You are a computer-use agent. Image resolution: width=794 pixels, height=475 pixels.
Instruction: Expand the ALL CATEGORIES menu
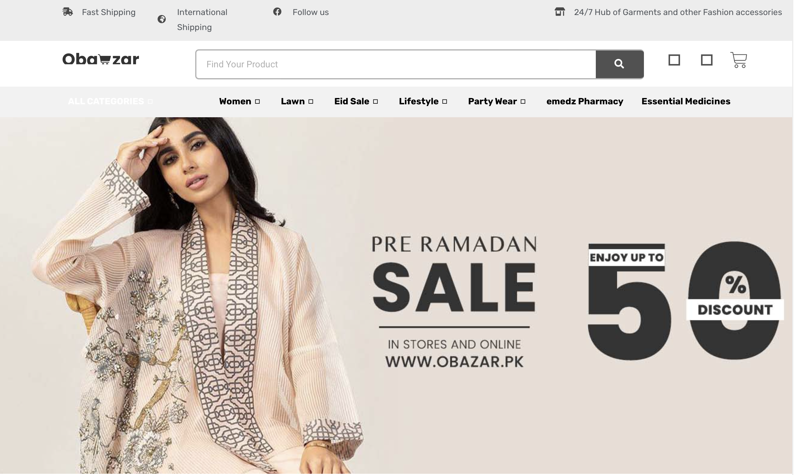click(x=110, y=102)
